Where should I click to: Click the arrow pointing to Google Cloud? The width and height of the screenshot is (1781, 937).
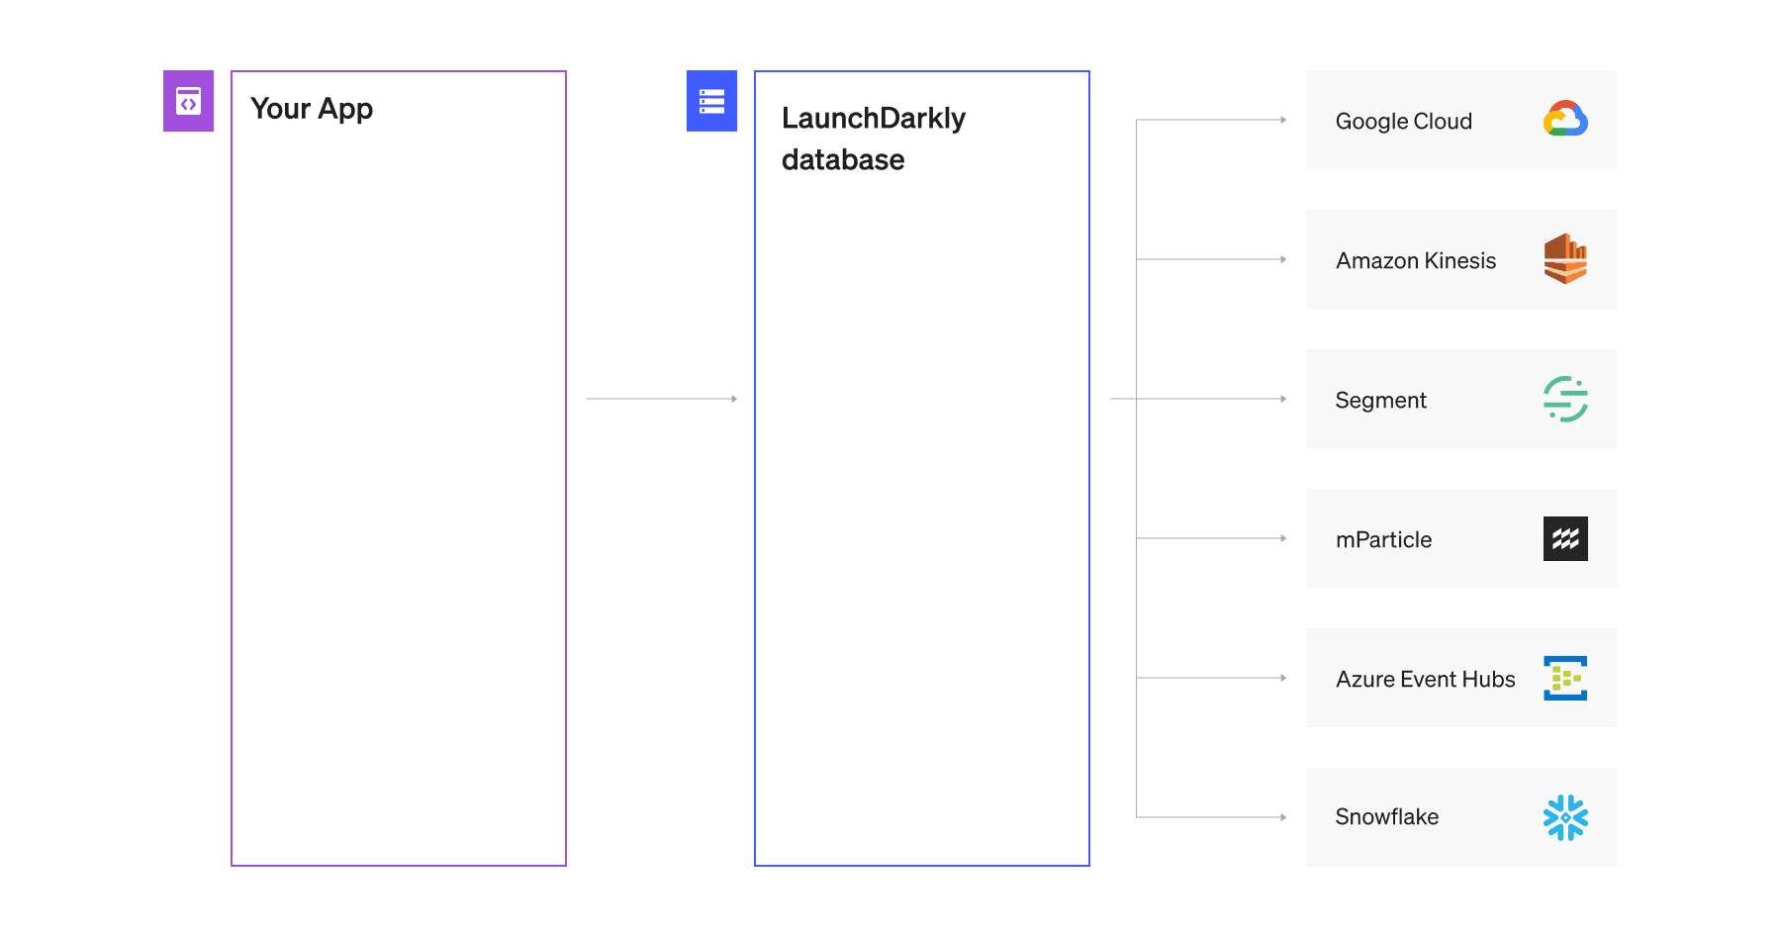click(1212, 120)
